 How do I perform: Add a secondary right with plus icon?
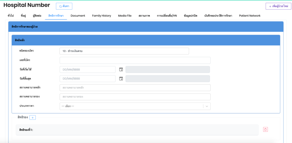coord(33,117)
